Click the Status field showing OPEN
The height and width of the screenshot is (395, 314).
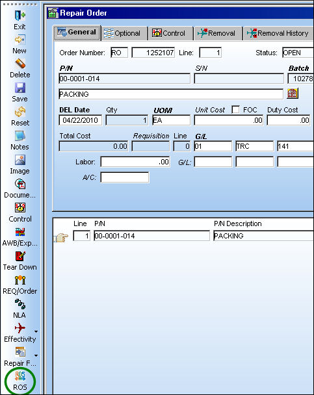[298, 53]
